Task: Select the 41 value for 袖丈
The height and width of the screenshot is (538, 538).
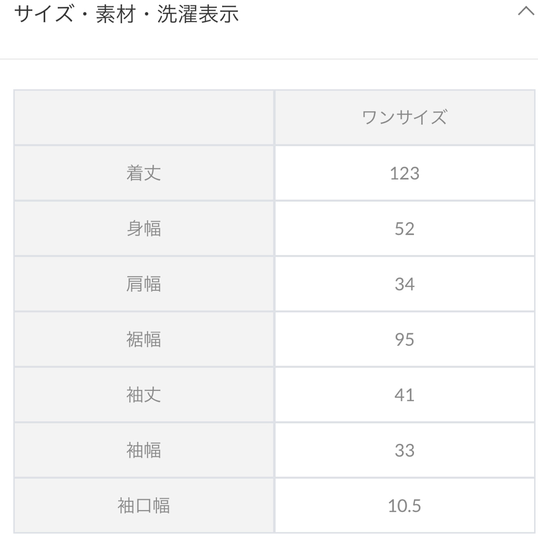Action: tap(404, 395)
